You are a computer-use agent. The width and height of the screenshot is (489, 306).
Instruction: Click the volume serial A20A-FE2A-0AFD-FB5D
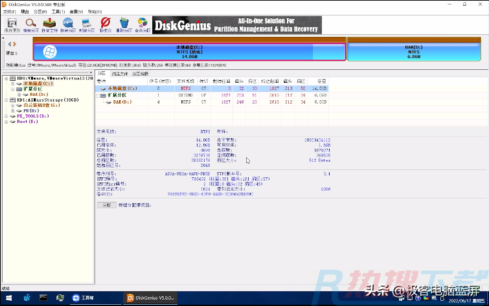[x=187, y=173]
